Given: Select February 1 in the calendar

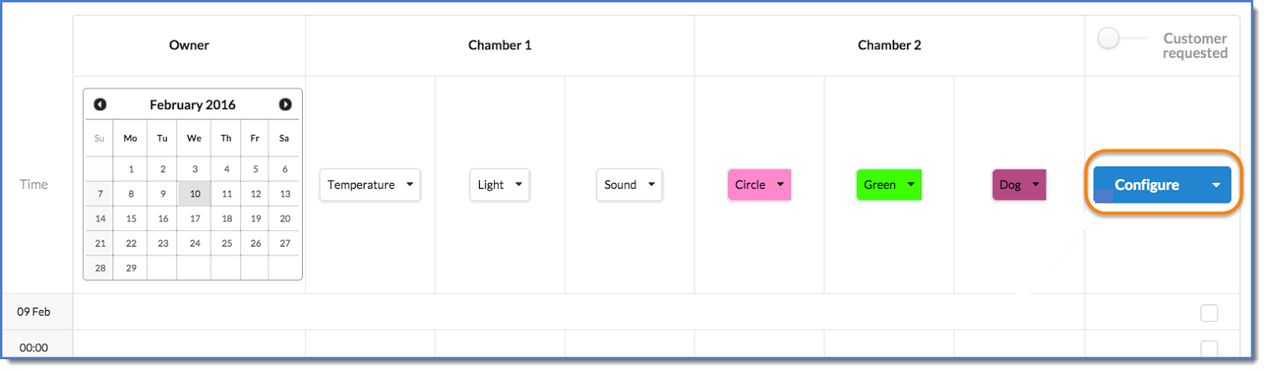Looking at the screenshot, I should 131,169.
